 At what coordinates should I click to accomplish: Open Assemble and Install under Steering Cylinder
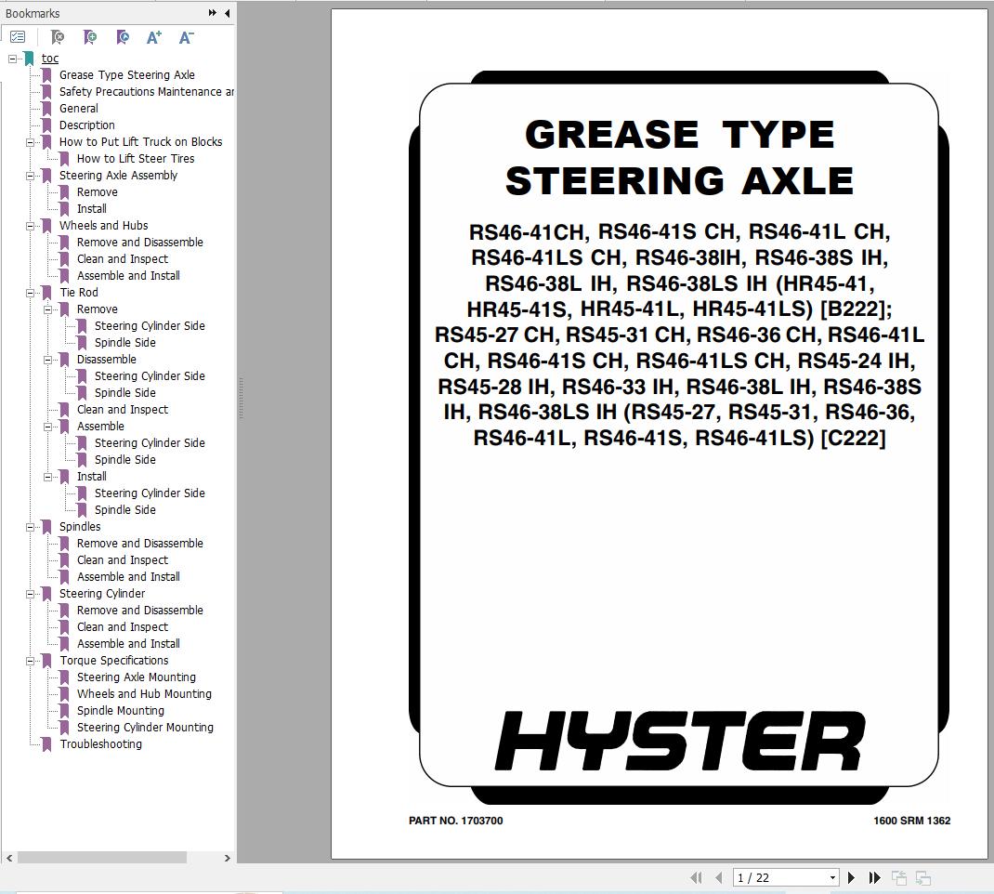pos(128,644)
